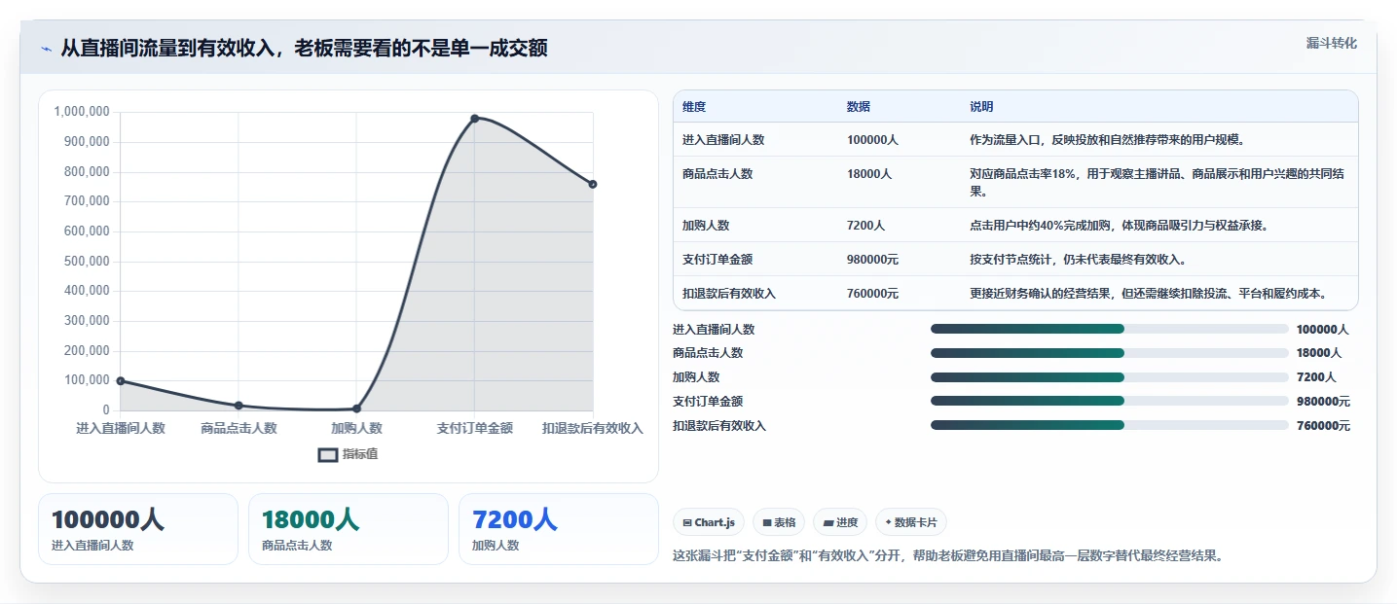The width and height of the screenshot is (1397, 604).
Task: Click the progress bar for 加购人数
Action: (x=1110, y=377)
